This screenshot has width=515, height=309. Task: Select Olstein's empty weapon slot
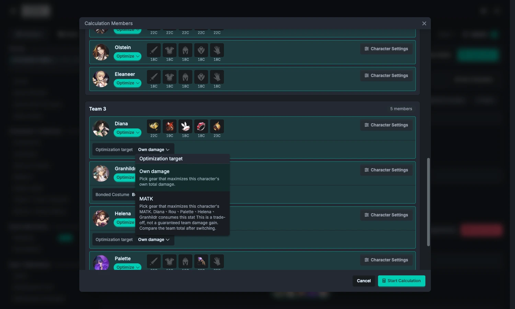point(154,50)
